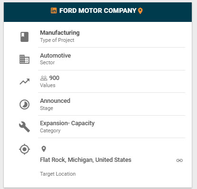Click the small gray location pin above Flat Rock
The width and height of the screenshot is (197, 189).
[44, 149]
